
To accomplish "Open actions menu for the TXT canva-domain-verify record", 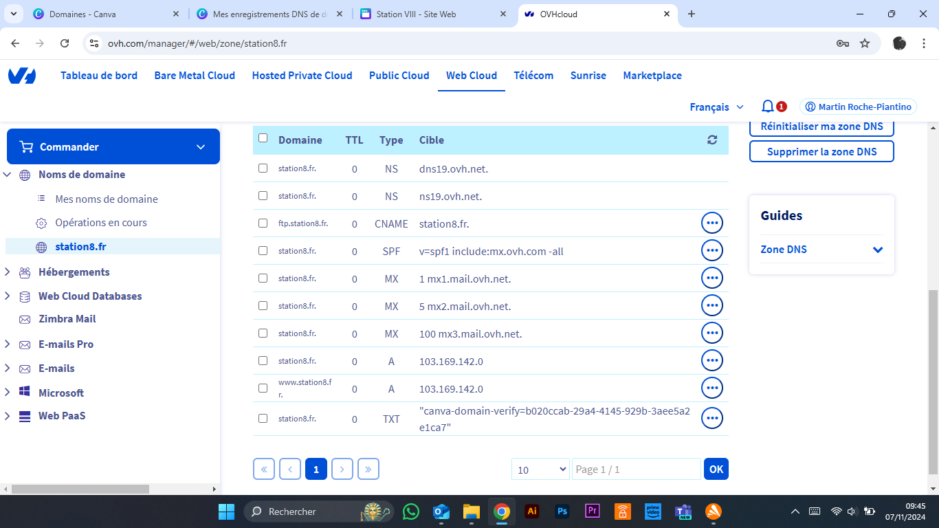I will (712, 418).
